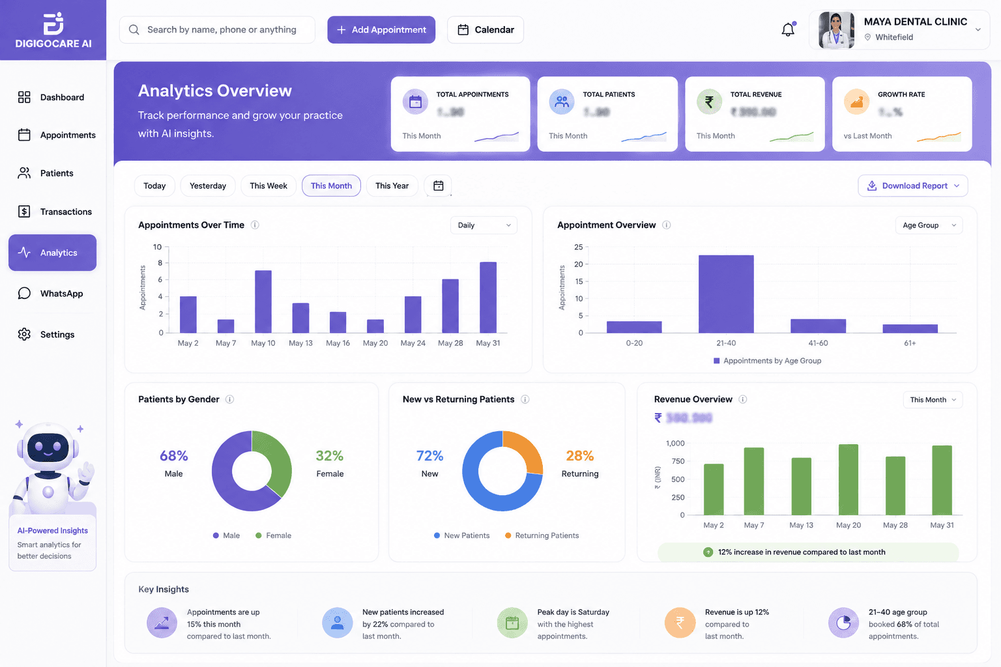The width and height of the screenshot is (1001, 667).
Task: Toggle the Appointments by Age Group legend
Action: (x=767, y=361)
